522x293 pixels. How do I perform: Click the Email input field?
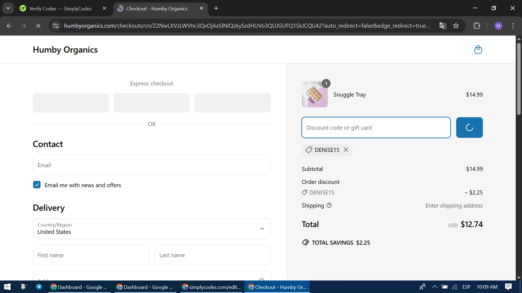pyautogui.click(x=152, y=165)
